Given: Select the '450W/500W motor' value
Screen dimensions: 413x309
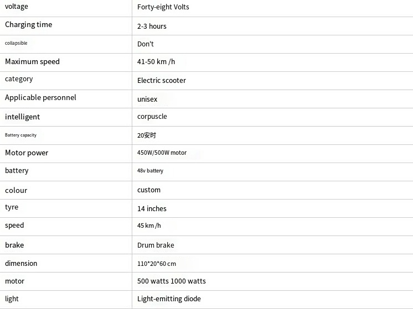Looking at the screenshot, I should click(x=162, y=153).
